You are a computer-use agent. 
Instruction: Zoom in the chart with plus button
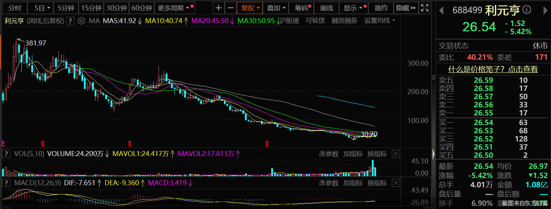coord(219,8)
